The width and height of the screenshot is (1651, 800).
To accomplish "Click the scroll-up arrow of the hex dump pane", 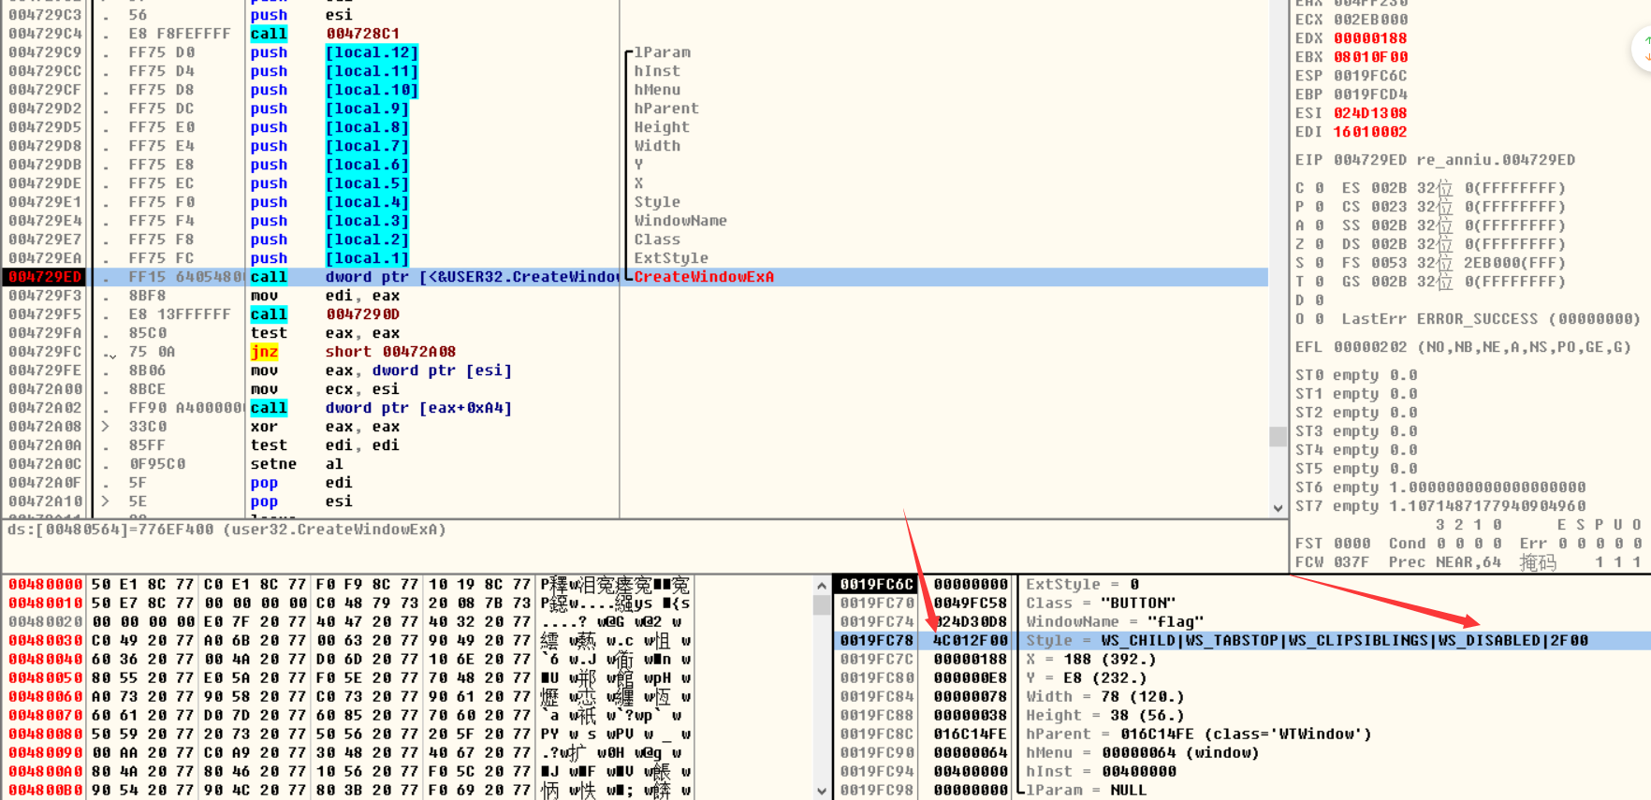I will [x=822, y=586].
